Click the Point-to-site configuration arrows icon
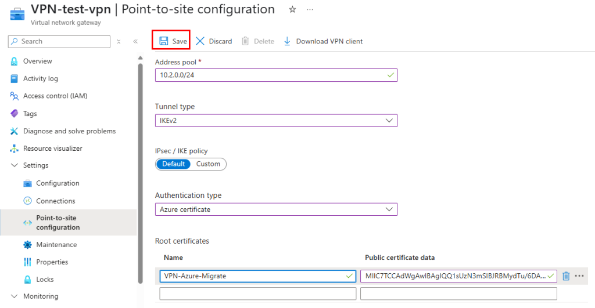Image resolution: width=595 pixels, height=308 pixels. 27,223
